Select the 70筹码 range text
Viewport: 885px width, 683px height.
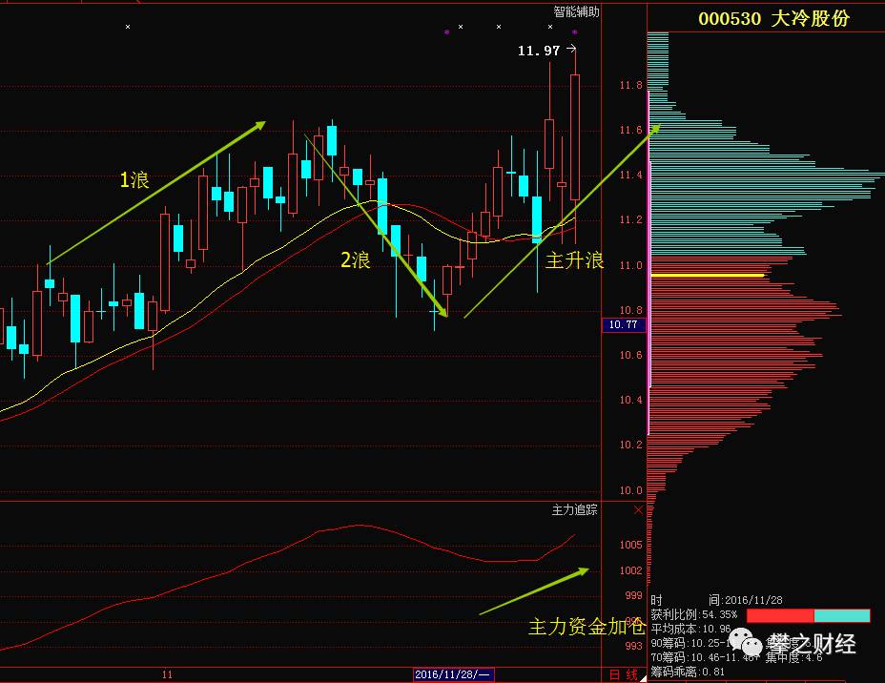pos(706,657)
